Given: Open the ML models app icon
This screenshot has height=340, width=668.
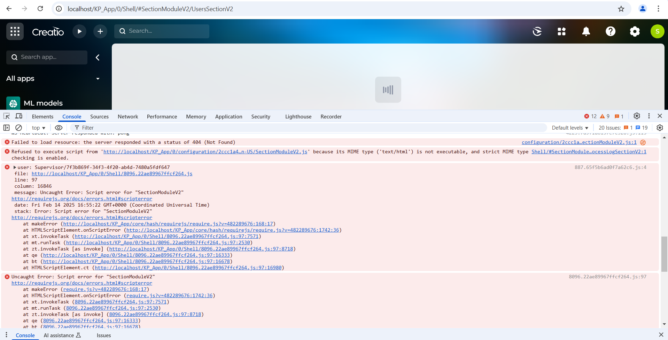Looking at the screenshot, I should 13,103.
